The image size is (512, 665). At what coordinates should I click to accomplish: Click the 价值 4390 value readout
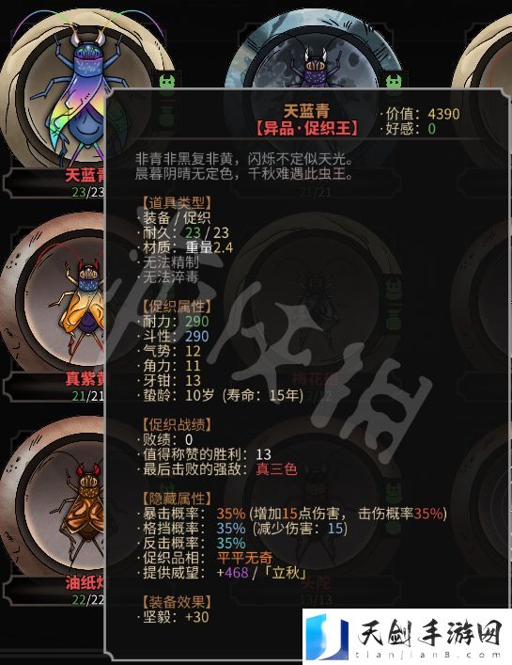click(422, 114)
